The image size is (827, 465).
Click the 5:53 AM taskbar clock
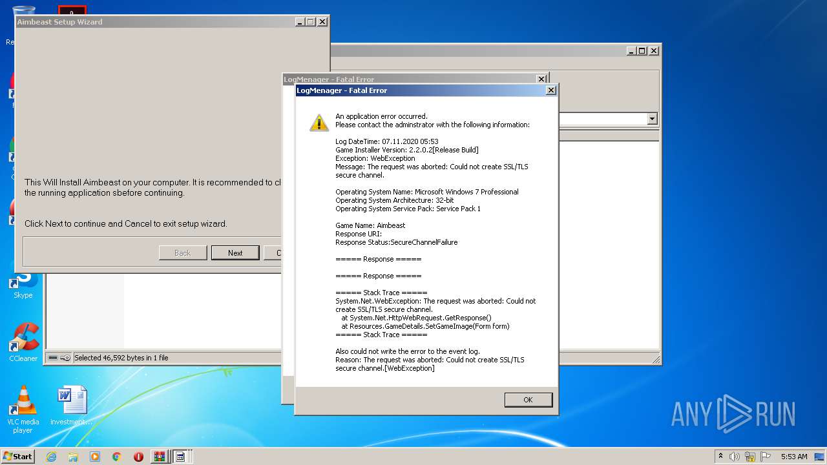(x=794, y=457)
